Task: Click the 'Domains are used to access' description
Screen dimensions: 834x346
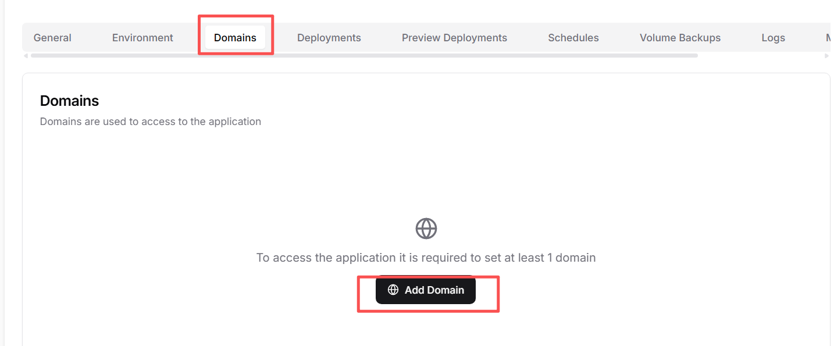Action: (150, 122)
